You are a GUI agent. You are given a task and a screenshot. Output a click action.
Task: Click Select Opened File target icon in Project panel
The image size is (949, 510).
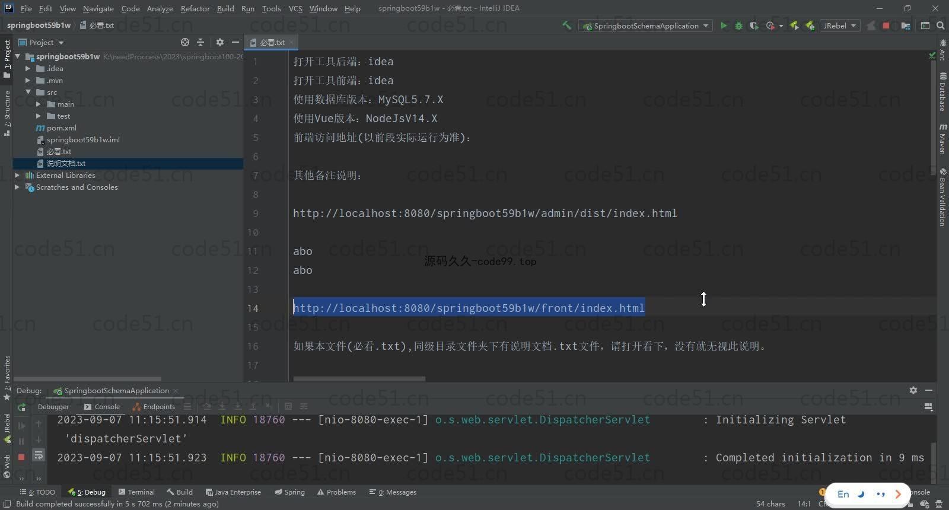pyautogui.click(x=185, y=42)
